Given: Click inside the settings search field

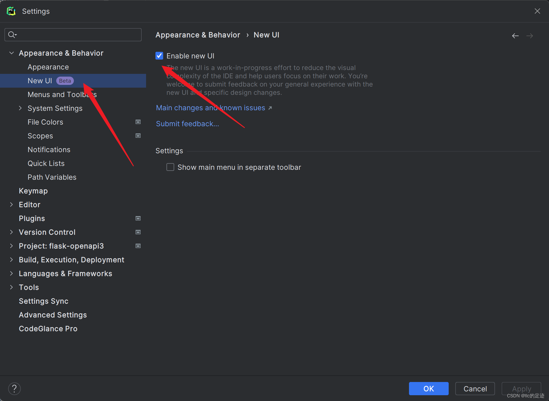Looking at the screenshot, I should pos(73,34).
